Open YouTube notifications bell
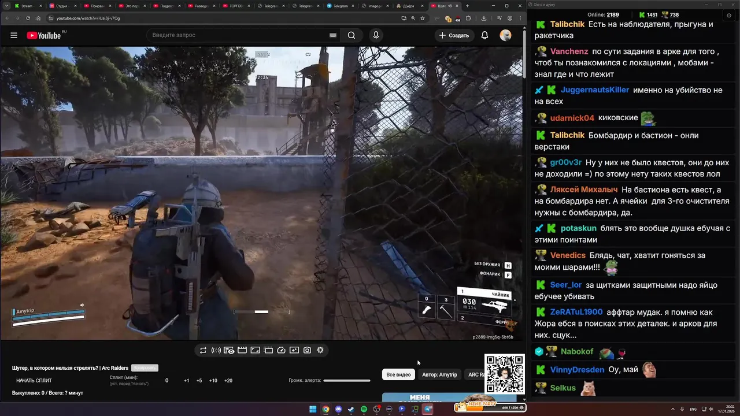The image size is (740, 416). [x=484, y=35]
